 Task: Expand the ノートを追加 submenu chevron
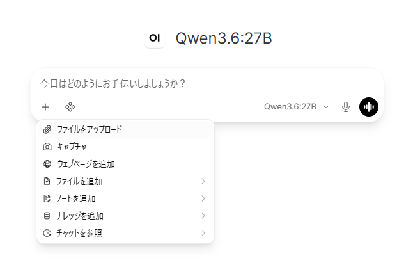pyautogui.click(x=203, y=198)
